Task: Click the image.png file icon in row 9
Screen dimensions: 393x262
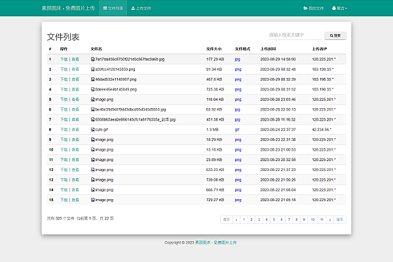Action: (93, 140)
